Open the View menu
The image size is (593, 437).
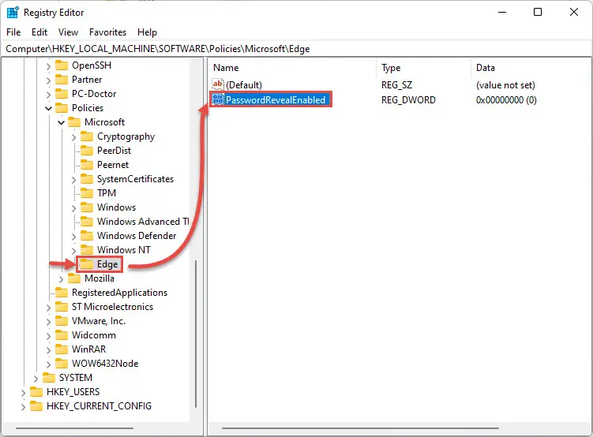[68, 32]
